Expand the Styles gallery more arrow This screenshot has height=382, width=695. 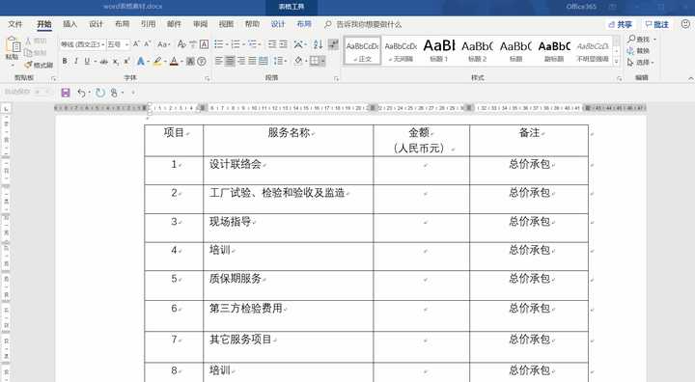tap(617, 61)
